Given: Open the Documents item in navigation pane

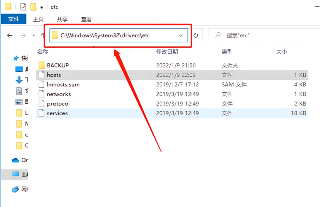Looking at the screenshot, I should coord(19,91).
